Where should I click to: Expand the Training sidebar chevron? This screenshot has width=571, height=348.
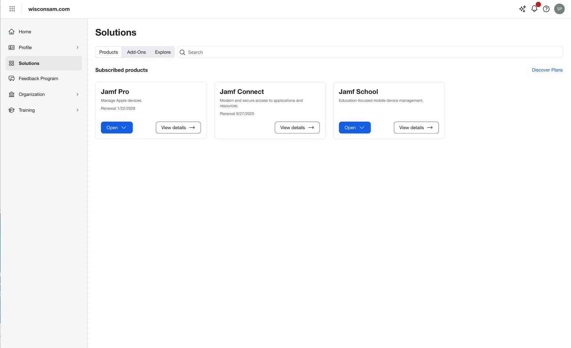point(77,110)
